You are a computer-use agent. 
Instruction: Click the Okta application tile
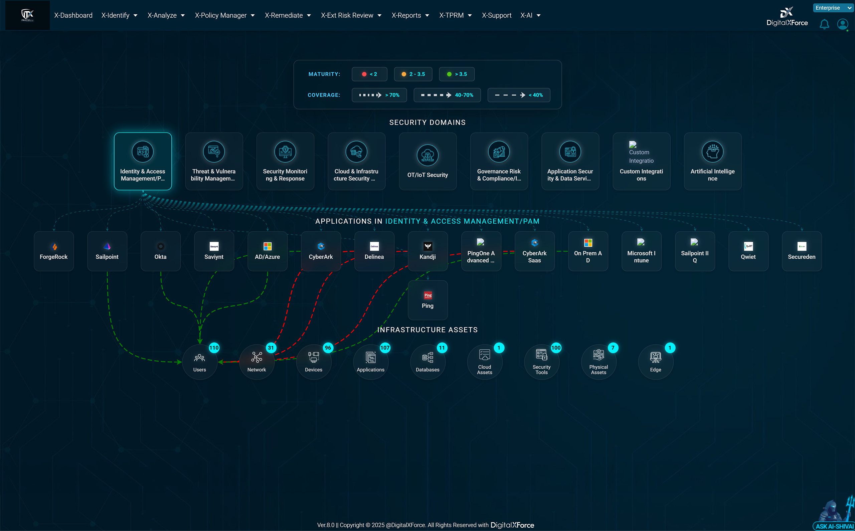click(x=160, y=251)
